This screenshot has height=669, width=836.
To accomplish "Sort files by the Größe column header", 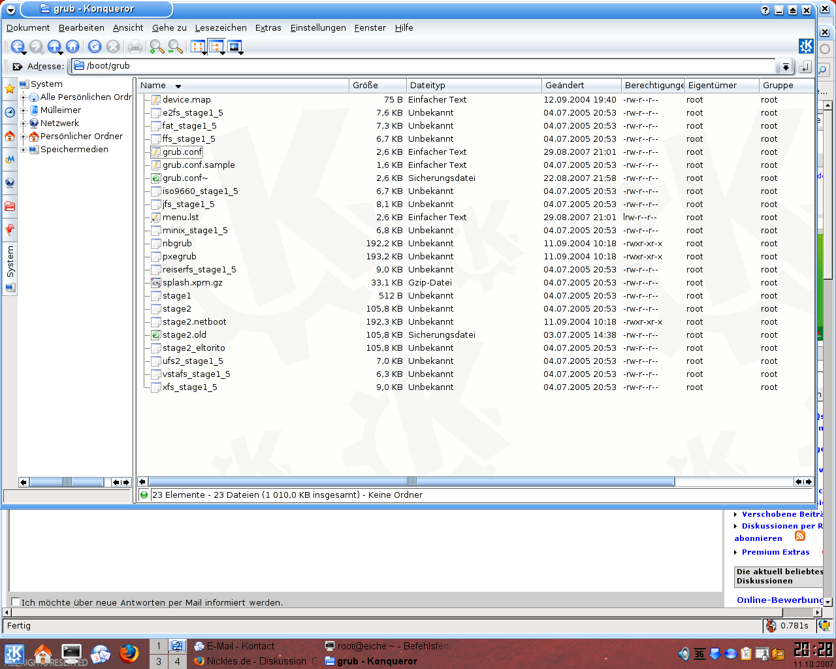I will coord(376,86).
